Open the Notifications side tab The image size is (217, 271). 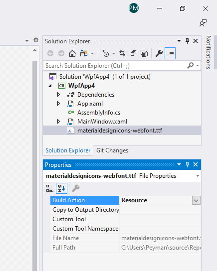pyautogui.click(x=209, y=52)
